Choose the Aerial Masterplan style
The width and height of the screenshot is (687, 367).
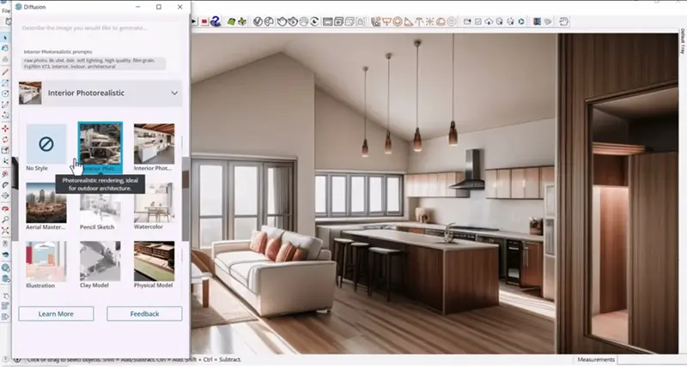pos(46,202)
